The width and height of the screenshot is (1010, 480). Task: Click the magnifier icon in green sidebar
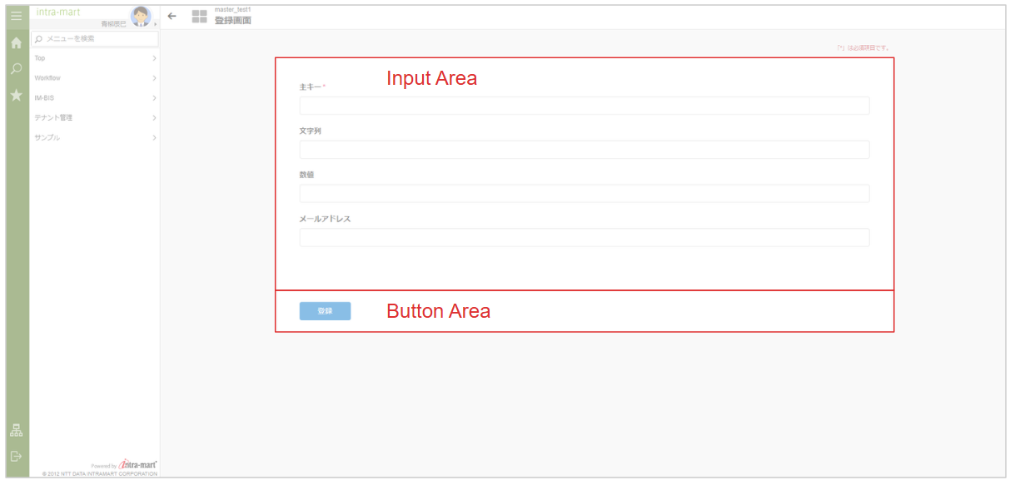(16, 69)
